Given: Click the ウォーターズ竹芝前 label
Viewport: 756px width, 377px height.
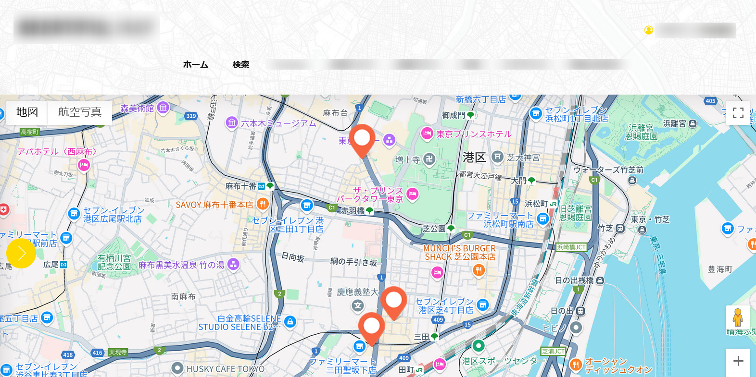Looking at the screenshot, I should [x=608, y=170].
